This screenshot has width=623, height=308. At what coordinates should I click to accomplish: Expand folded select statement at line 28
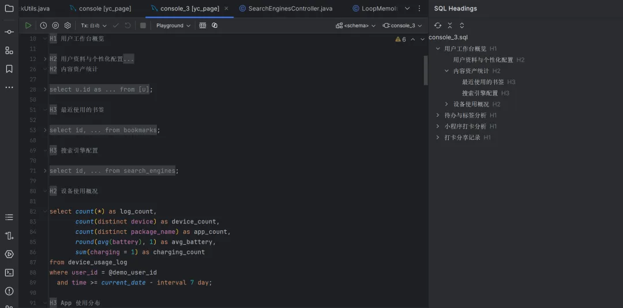point(45,90)
